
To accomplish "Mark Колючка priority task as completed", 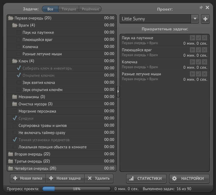I will tap(199, 62).
